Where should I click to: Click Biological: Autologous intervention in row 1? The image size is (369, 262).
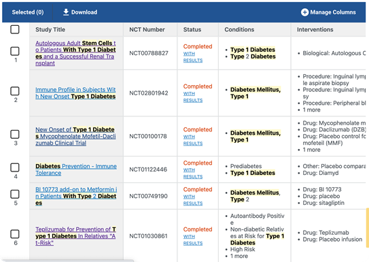pyautogui.click(x=334, y=53)
